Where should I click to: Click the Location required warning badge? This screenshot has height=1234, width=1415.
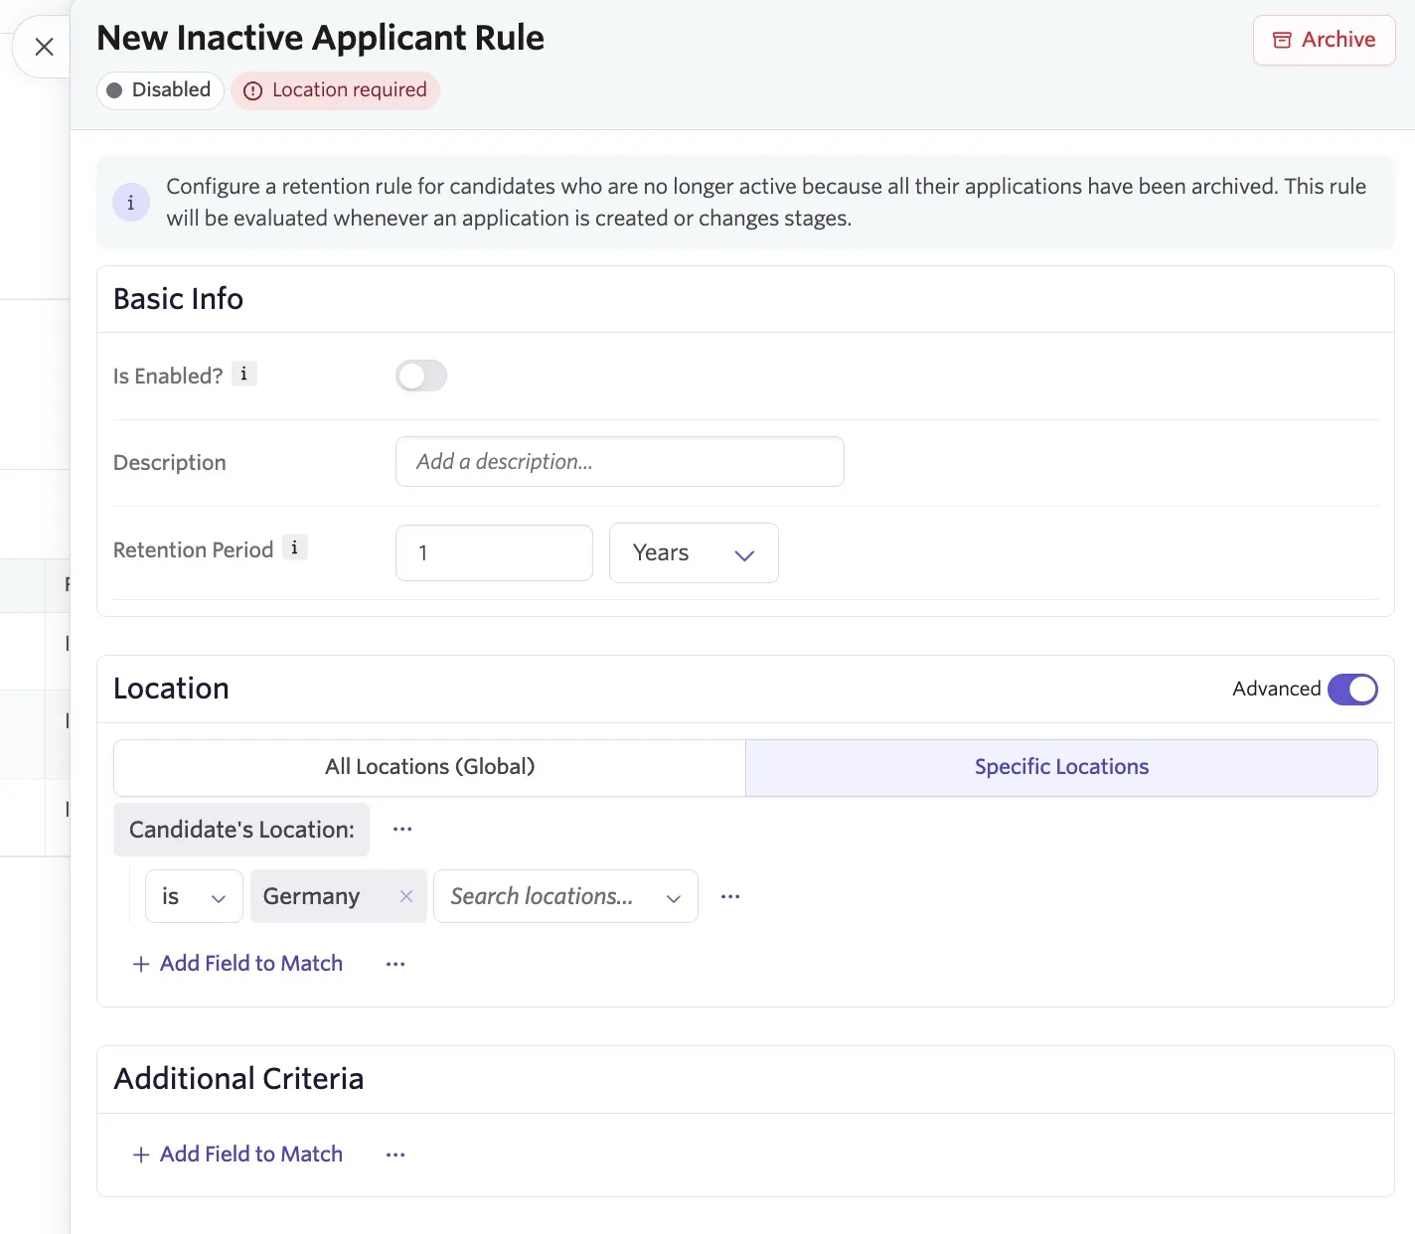pyautogui.click(x=335, y=90)
